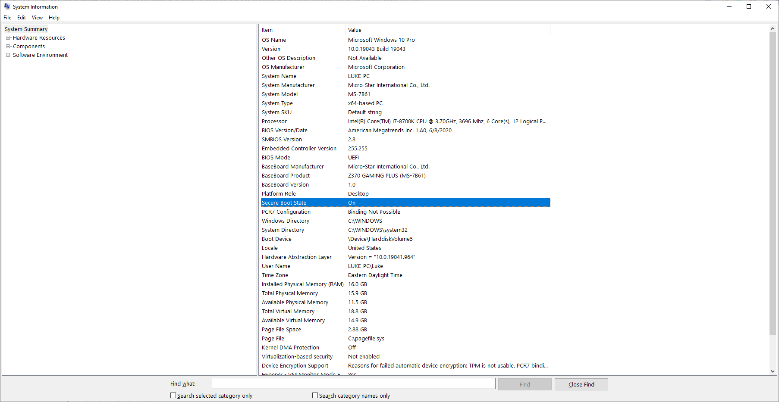Select the Total Physical Memory row

[x=405, y=293]
